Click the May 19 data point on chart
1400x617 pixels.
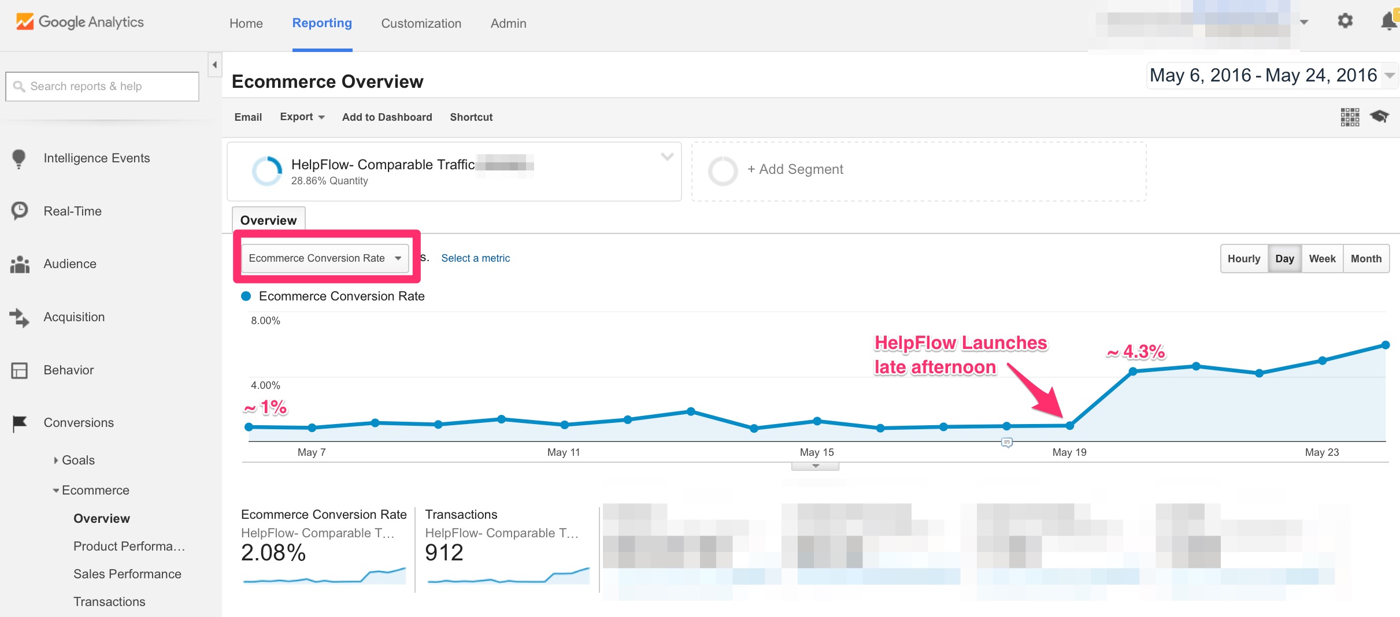1069,426
